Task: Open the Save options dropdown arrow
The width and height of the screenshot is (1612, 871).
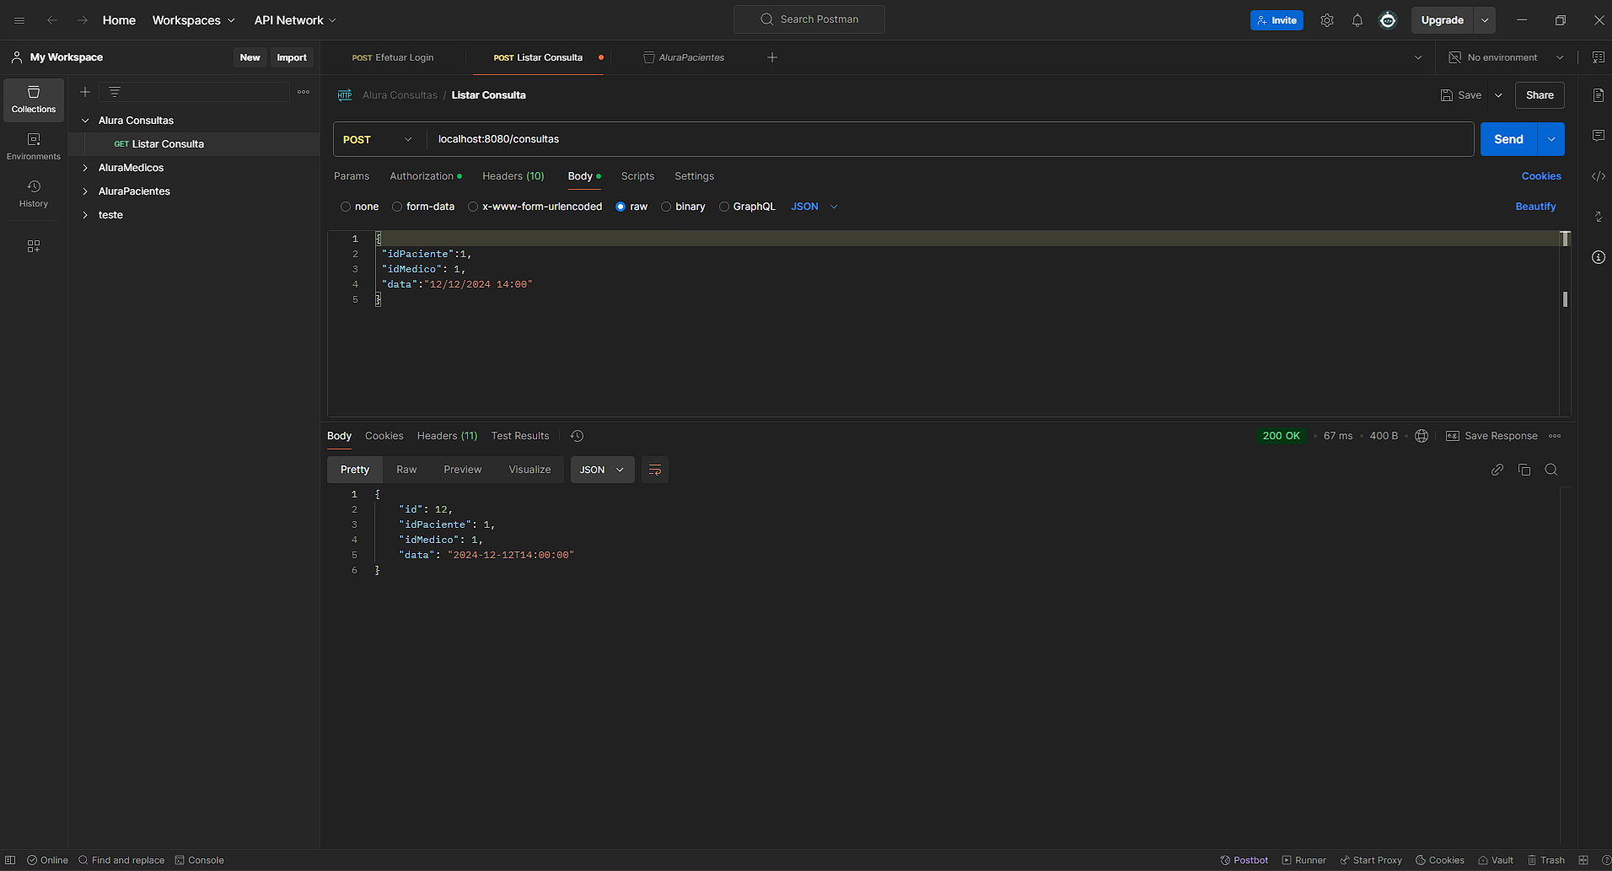Action: (x=1498, y=95)
